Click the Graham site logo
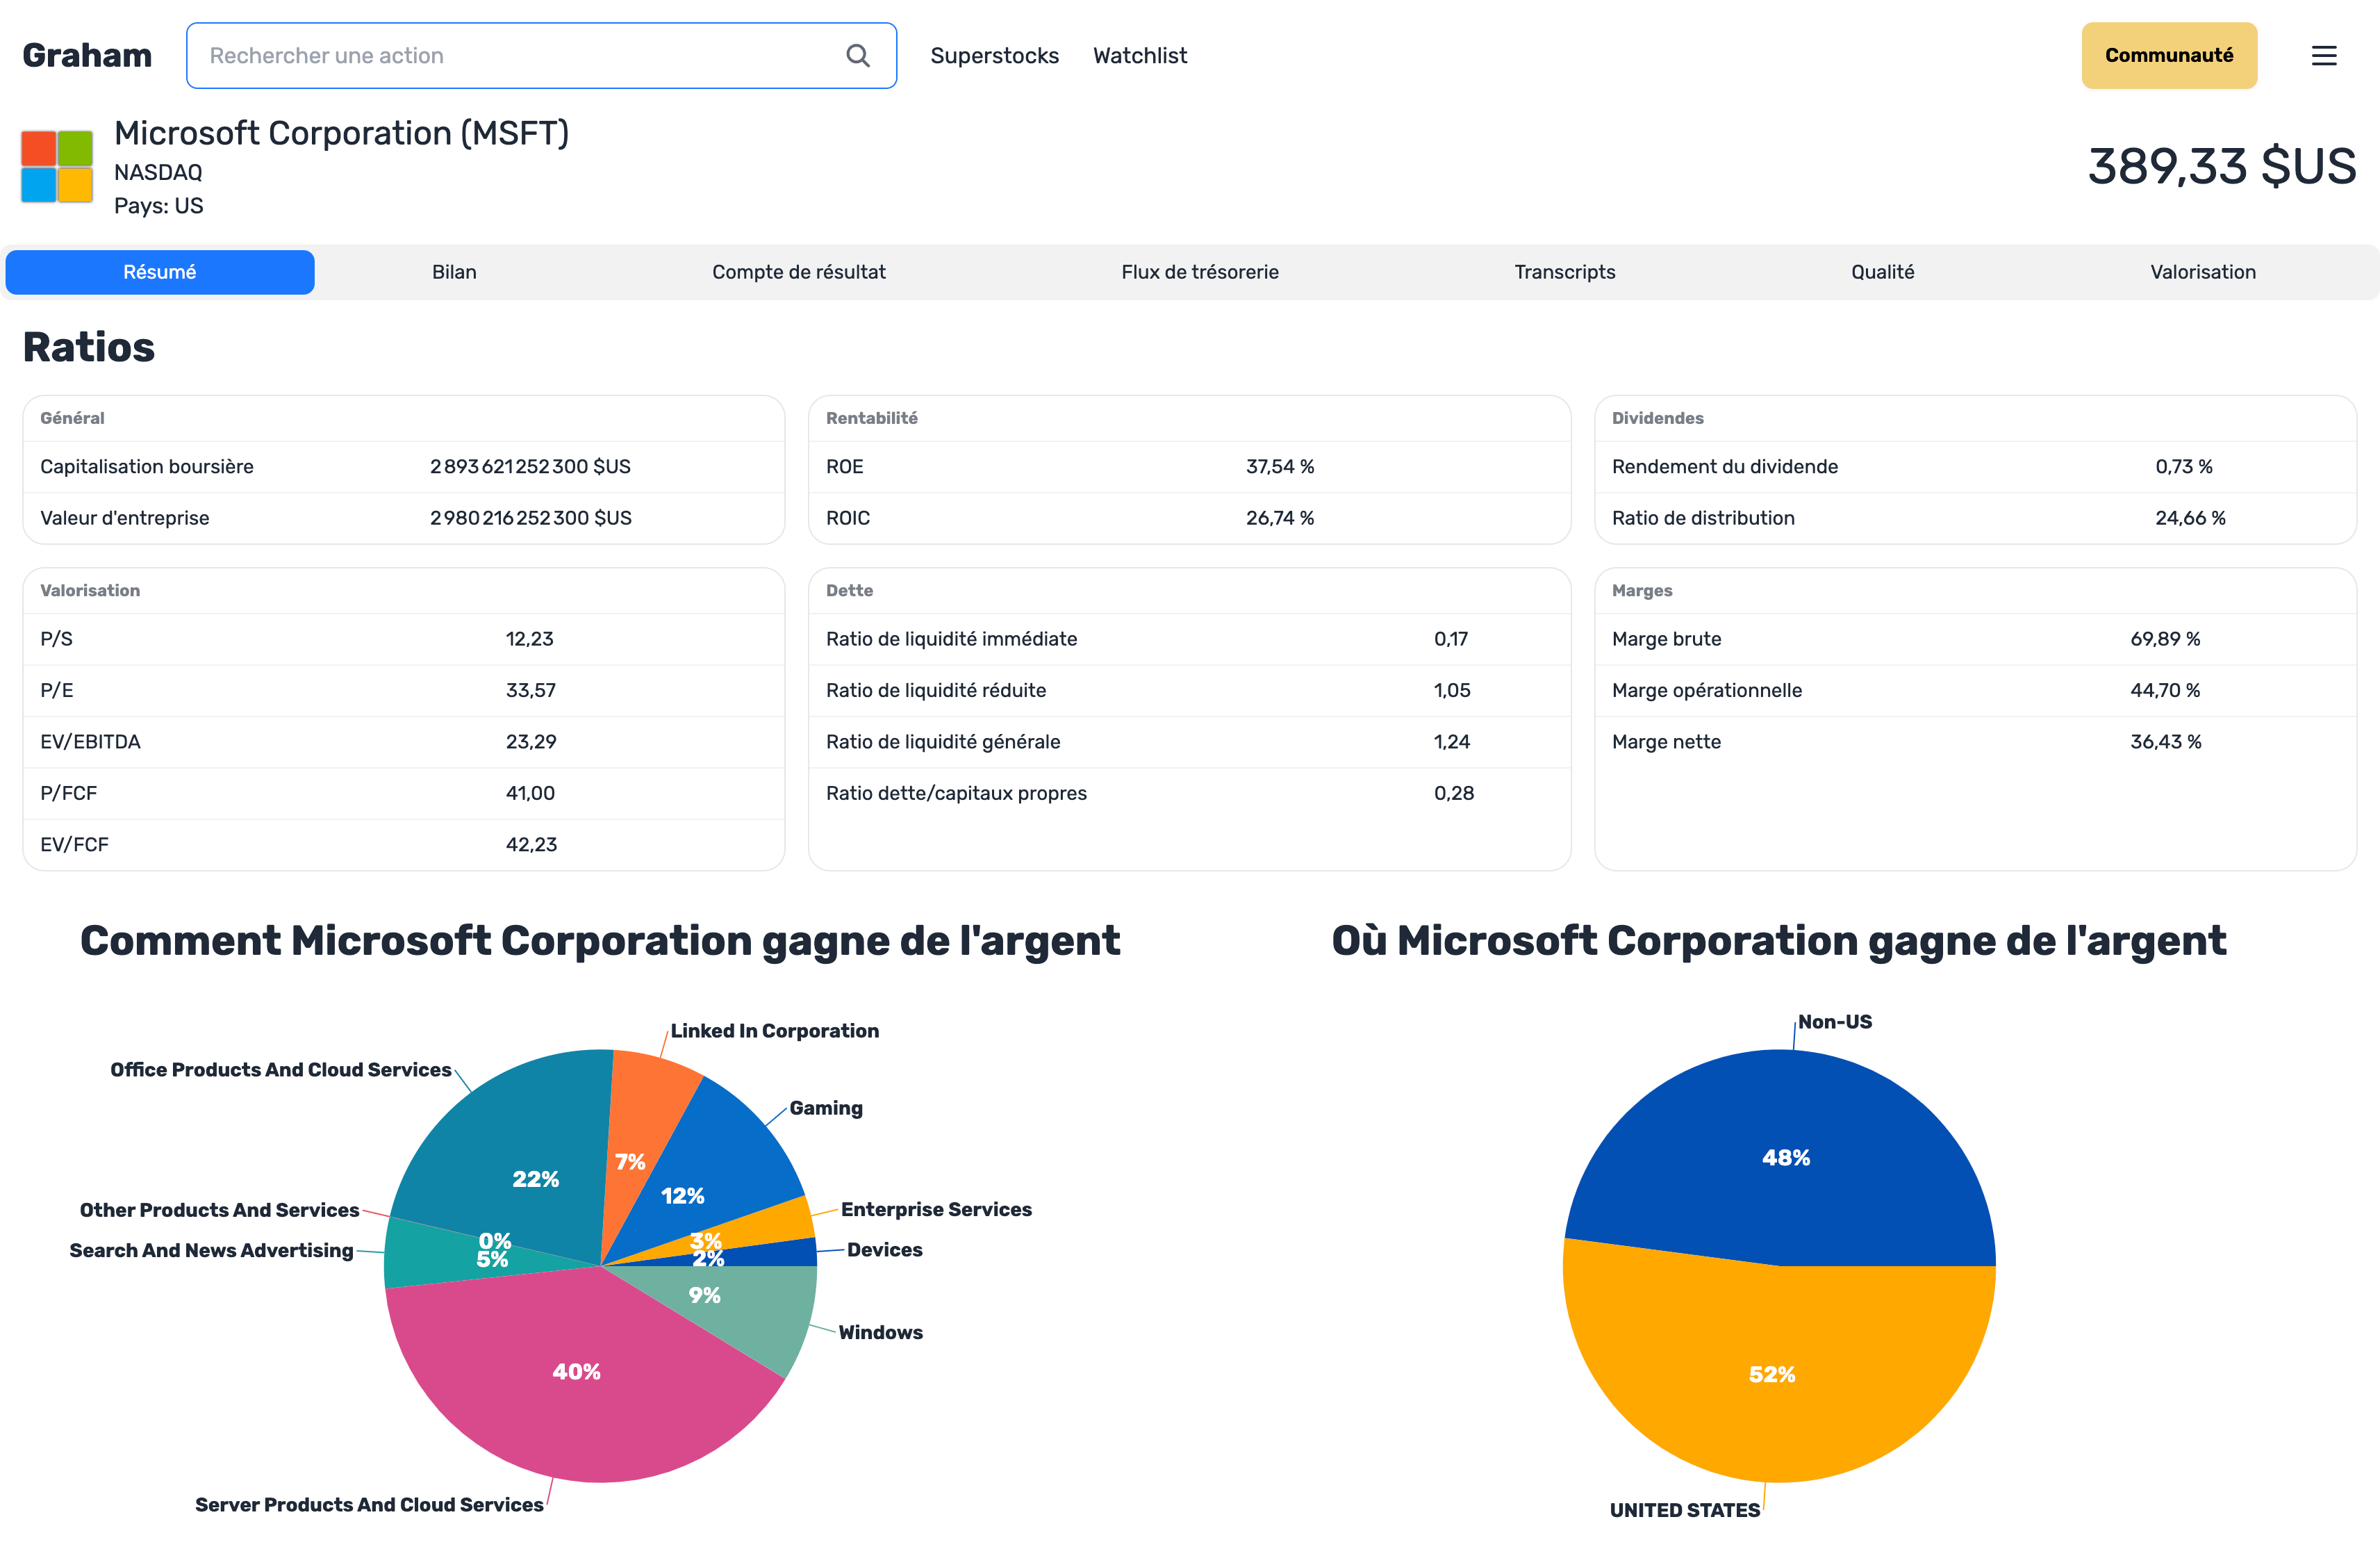 (x=87, y=55)
